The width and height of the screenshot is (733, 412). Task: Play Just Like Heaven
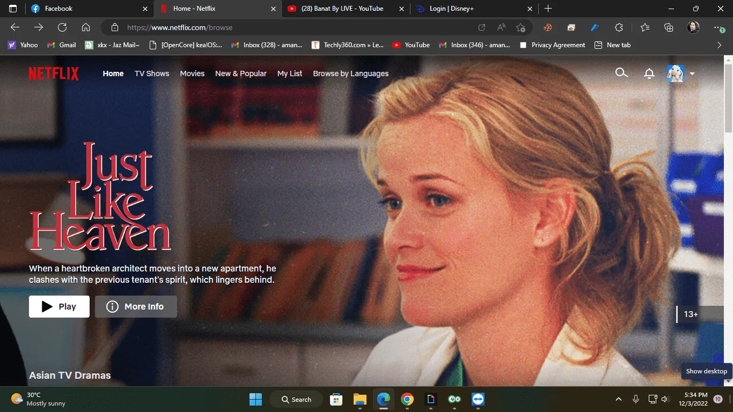pyautogui.click(x=59, y=306)
